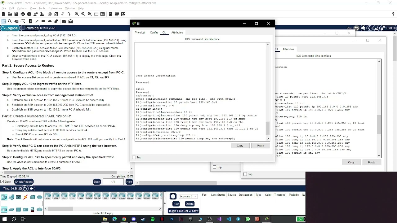This screenshot has width=397, height=223.
Task: Click Add Complex PDU open-envelope icon
Action: tap(71, 21)
